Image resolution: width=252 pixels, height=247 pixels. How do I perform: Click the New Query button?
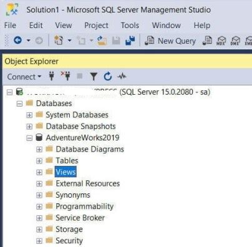coord(170,41)
